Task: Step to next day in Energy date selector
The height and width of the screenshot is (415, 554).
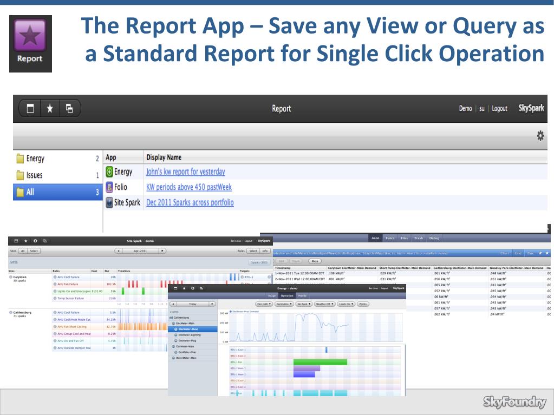Action: click(212, 304)
